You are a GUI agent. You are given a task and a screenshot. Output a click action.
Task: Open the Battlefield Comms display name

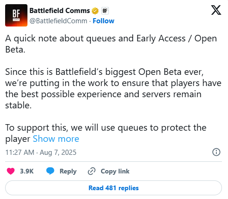click(60, 11)
